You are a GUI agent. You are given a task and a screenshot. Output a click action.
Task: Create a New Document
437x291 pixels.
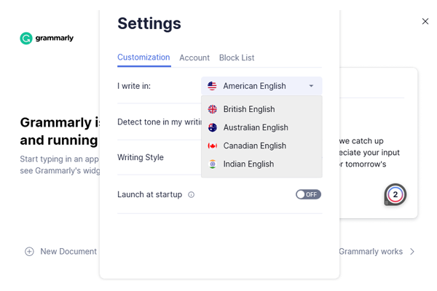click(x=60, y=252)
